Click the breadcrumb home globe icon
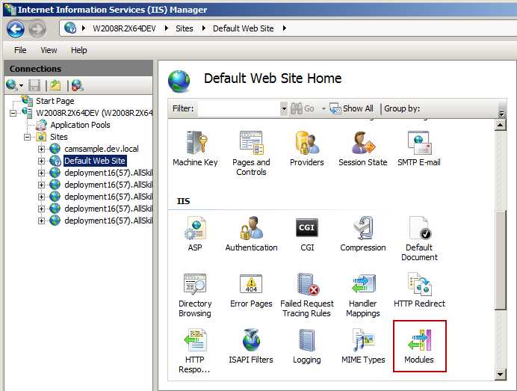Image resolution: width=517 pixels, height=391 pixels. coord(70,28)
